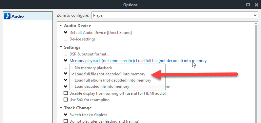The width and height of the screenshot is (261, 123).
Task: Collapse the Settings section triangle
Action: (x=61, y=47)
